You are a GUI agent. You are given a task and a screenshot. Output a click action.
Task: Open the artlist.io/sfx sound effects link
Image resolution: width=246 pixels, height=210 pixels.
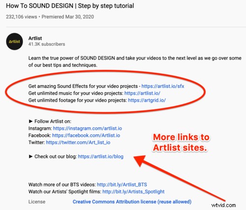[x=163, y=86]
